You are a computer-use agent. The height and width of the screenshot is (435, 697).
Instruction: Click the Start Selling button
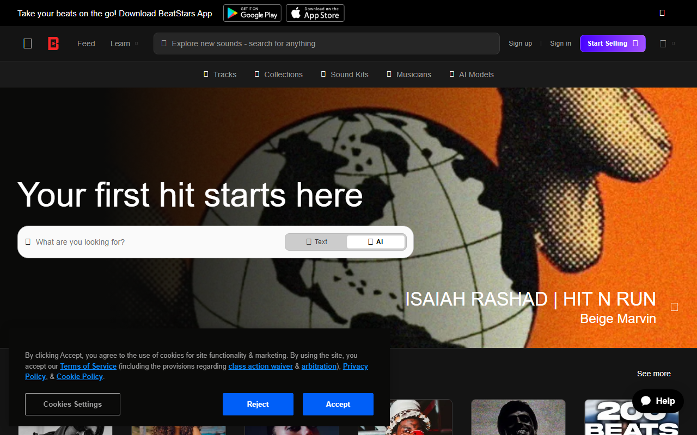tap(613, 43)
